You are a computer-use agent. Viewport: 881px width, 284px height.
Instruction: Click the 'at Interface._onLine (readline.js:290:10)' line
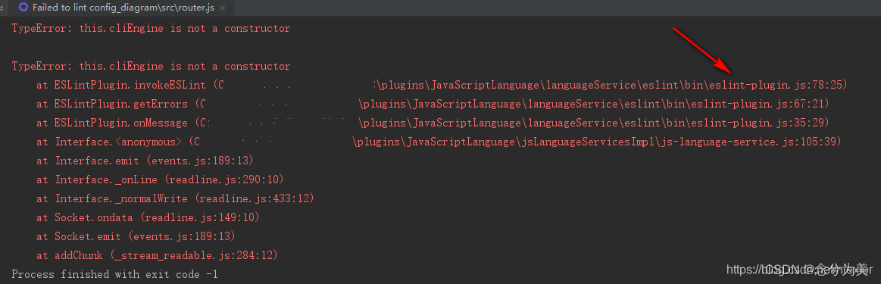point(160,179)
